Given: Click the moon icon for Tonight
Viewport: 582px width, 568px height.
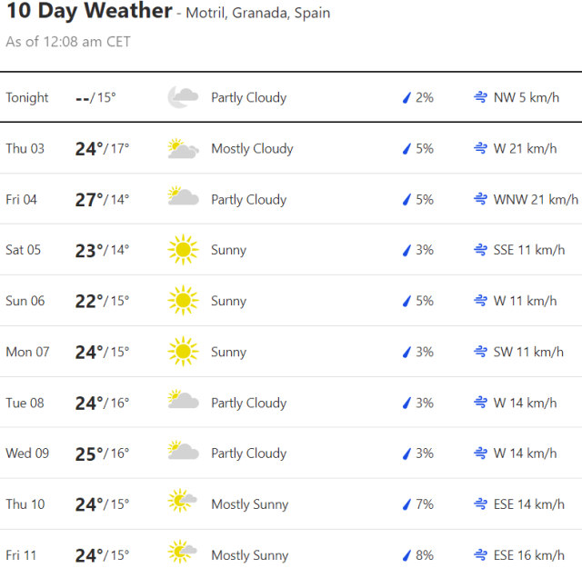Looking at the screenshot, I should point(183,97).
